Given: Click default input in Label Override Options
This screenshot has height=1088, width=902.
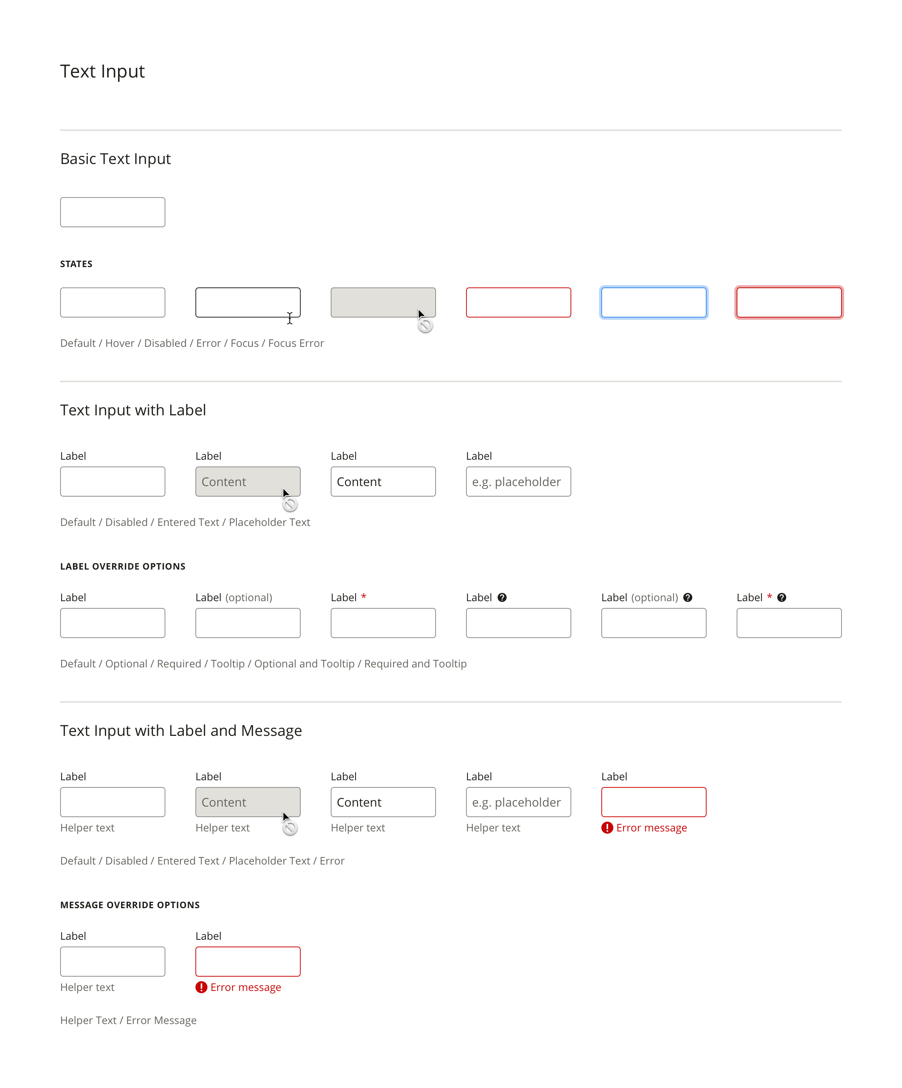Looking at the screenshot, I should (112, 623).
